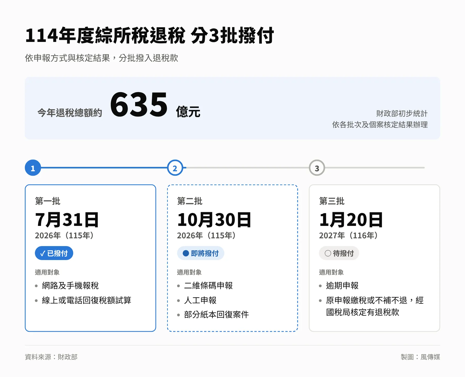This screenshot has width=465, height=377.
Task: Click the 2027年（116年） text
Action: [349, 235]
